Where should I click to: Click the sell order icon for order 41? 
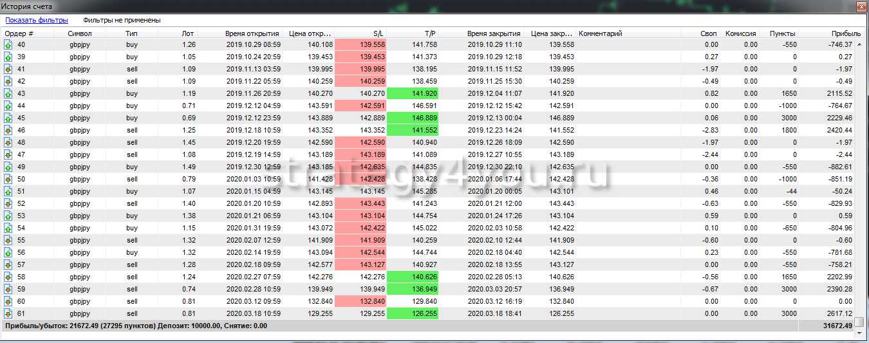[x=8, y=70]
